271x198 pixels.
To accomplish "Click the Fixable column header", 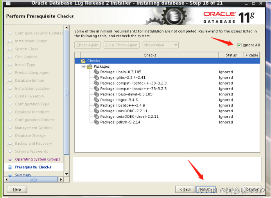I will pos(251,55).
